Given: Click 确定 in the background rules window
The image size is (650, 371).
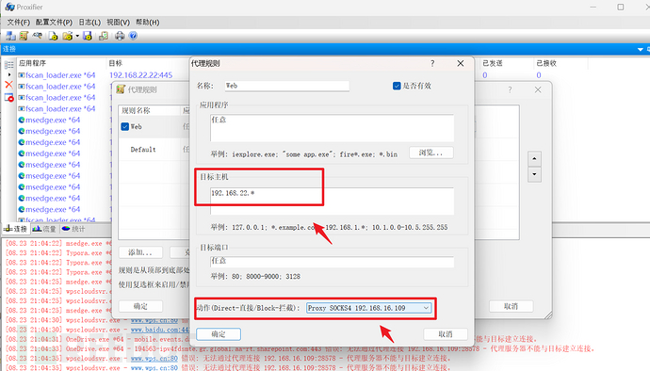Looking at the screenshot, I should pos(140,306).
